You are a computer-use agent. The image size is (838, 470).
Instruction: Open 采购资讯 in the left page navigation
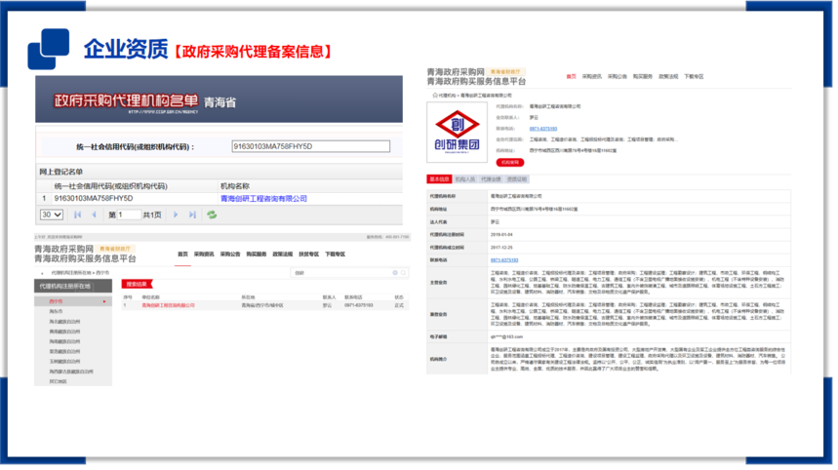pyautogui.click(x=204, y=255)
